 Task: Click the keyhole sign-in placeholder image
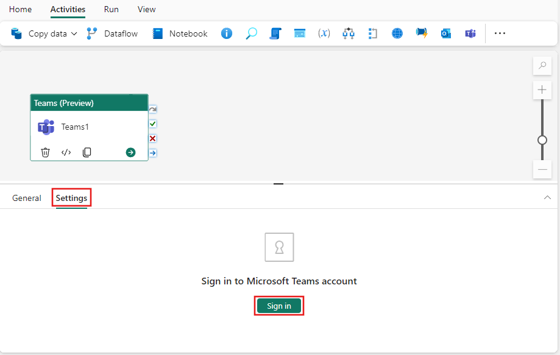tap(279, 247)
